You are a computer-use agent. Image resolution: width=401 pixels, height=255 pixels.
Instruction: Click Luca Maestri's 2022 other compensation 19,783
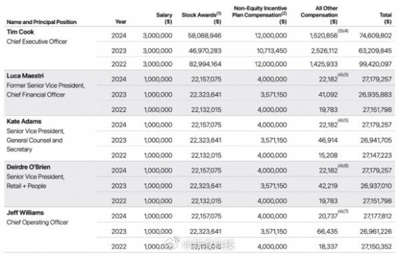tap(328, 110)
